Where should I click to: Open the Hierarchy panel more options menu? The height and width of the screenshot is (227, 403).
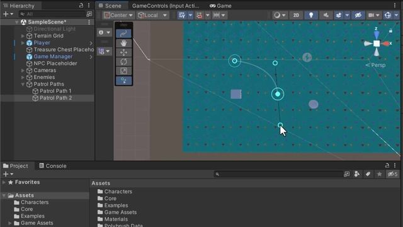click(x=89, y=6)
